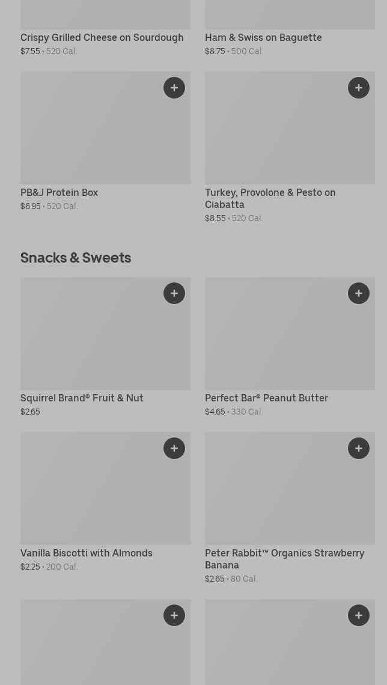Open PB&J Protein Box product name
The height and width of the screenshot is (685, 387).
click(x=59, y=192)
